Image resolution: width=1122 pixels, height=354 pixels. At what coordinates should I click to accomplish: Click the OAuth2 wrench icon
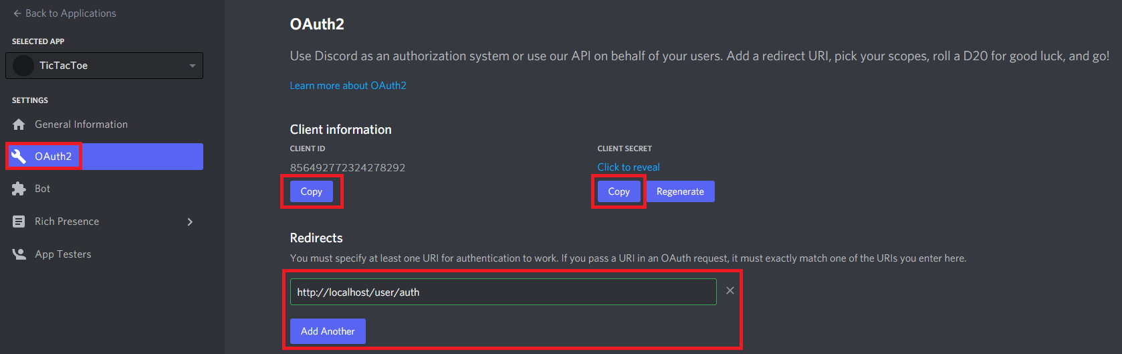click(19, 157)
